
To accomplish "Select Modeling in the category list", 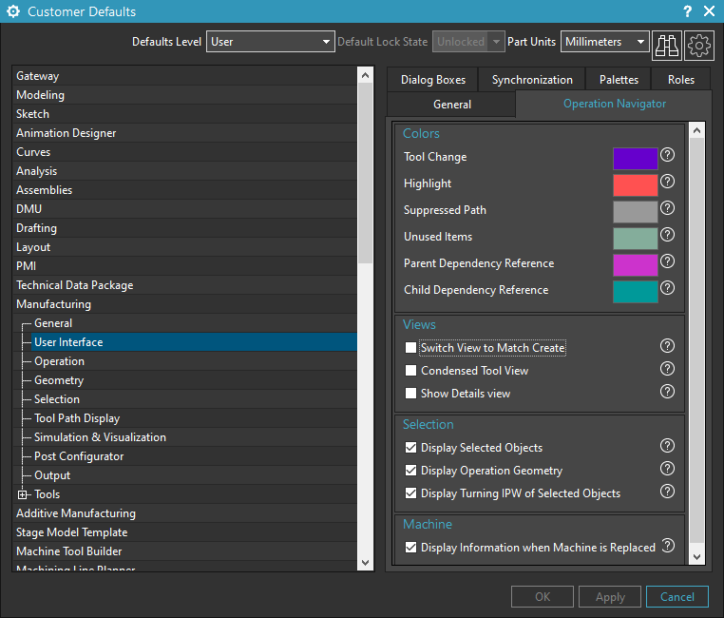I will [x=184, y=95].
